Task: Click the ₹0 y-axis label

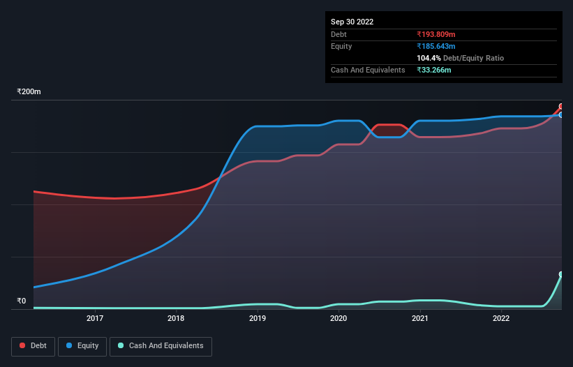Action: [22, 301]
